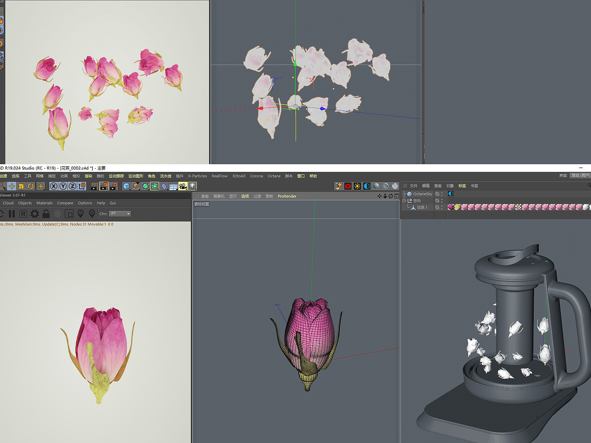591x443 pixels.
Task: Pause rendering in Octane Live Viewer
Action: pos(12,214)
